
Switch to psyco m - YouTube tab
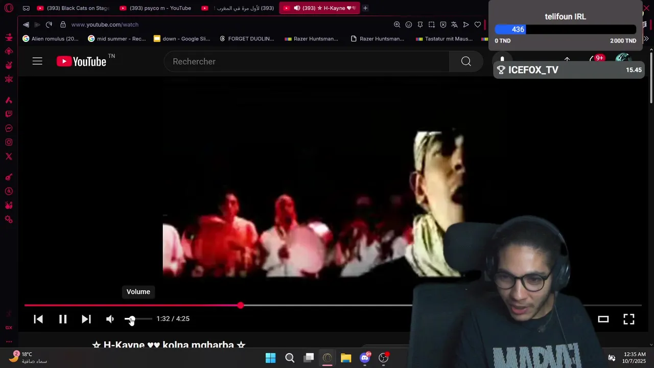pos(156,8)
